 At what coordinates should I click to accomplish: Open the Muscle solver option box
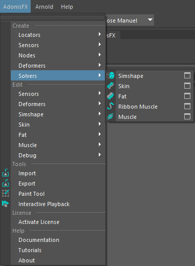point(187,116)
